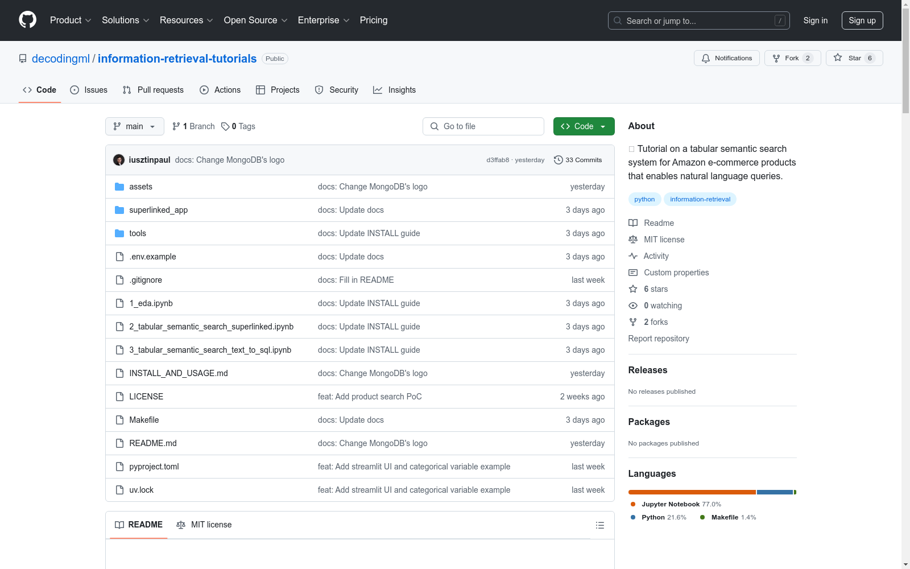Screen dimensions: 910x569
Task: Expand the Product menu
Action: [71, 20]
